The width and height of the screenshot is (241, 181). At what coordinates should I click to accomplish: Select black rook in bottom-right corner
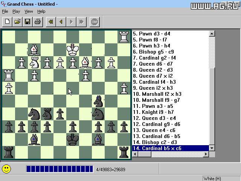[x=124, y=152]
